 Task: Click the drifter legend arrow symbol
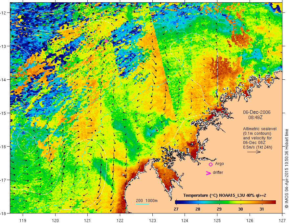coord(208,173)
